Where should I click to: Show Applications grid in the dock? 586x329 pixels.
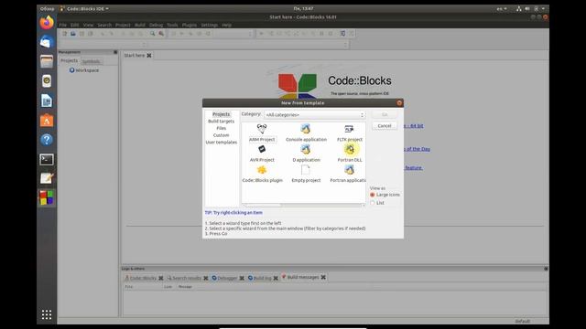coord(47,314)
